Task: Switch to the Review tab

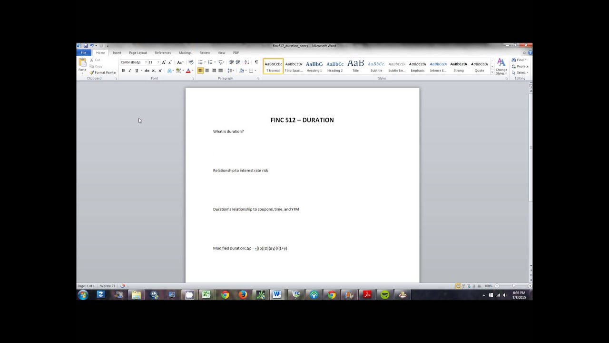Action: 205,53
